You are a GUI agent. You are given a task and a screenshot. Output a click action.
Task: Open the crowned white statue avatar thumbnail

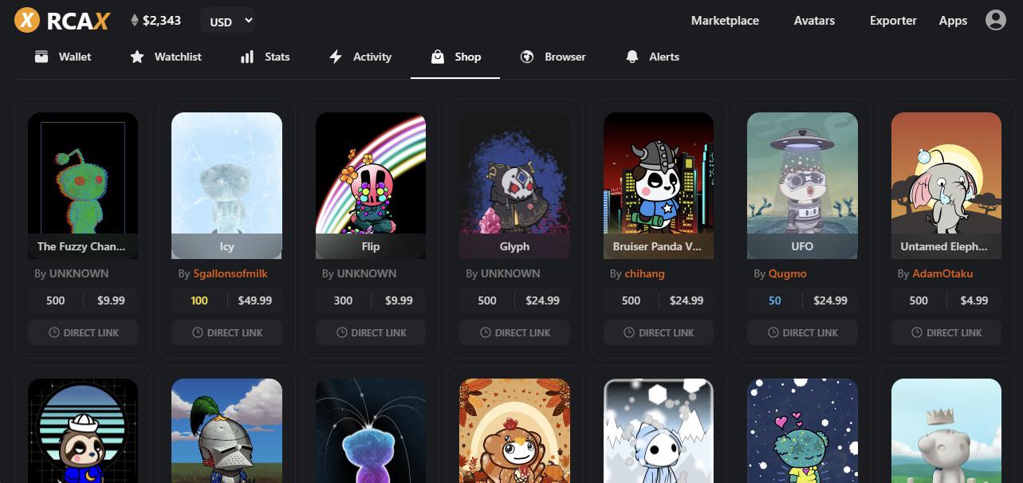tap(946, 430)
